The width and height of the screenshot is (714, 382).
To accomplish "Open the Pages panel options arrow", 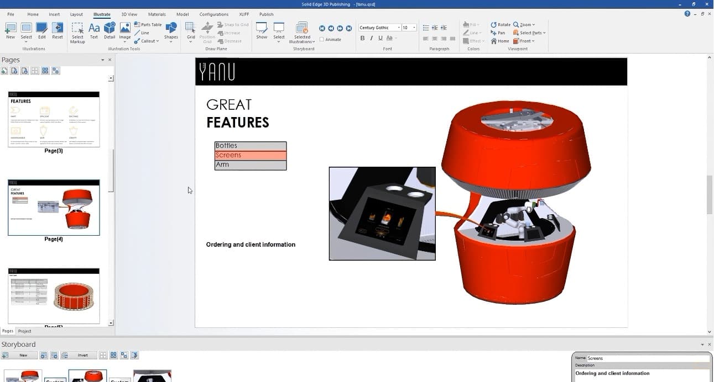I will [102, 60].
